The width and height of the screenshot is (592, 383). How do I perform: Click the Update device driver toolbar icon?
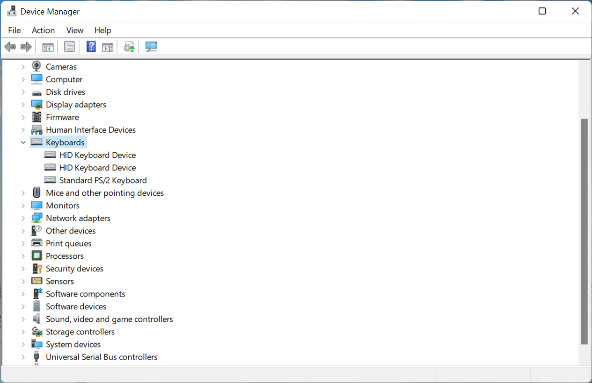tap(129, 47)
